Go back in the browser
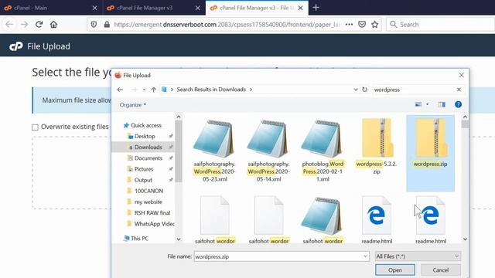 (9, 24)
